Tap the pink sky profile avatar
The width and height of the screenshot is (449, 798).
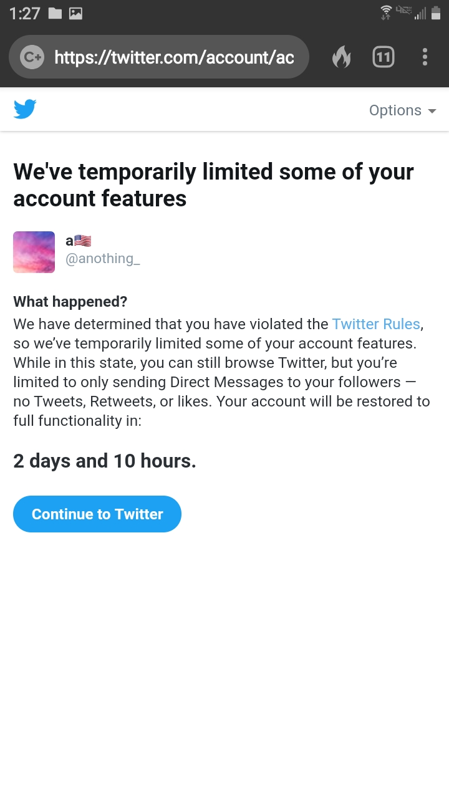(x=34, y=252)
